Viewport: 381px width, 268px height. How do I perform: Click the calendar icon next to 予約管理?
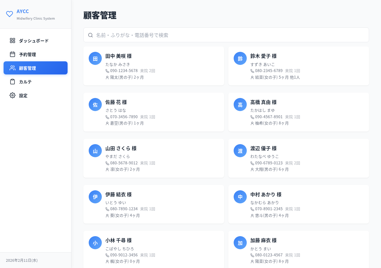coord(12,54)
